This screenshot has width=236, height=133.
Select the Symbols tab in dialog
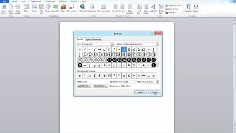80,39
